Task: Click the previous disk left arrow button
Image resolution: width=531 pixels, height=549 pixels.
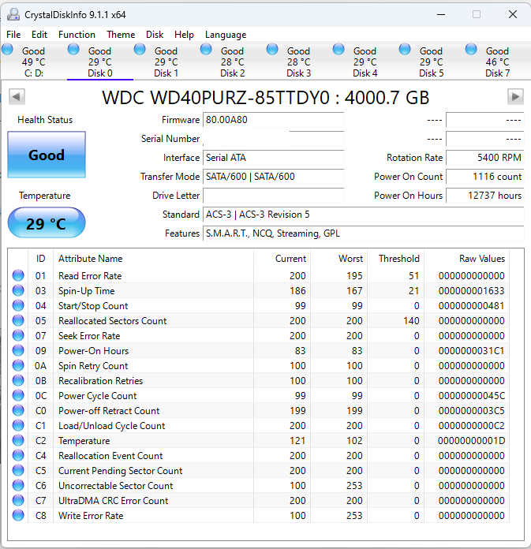Action: tap(17, 97)
